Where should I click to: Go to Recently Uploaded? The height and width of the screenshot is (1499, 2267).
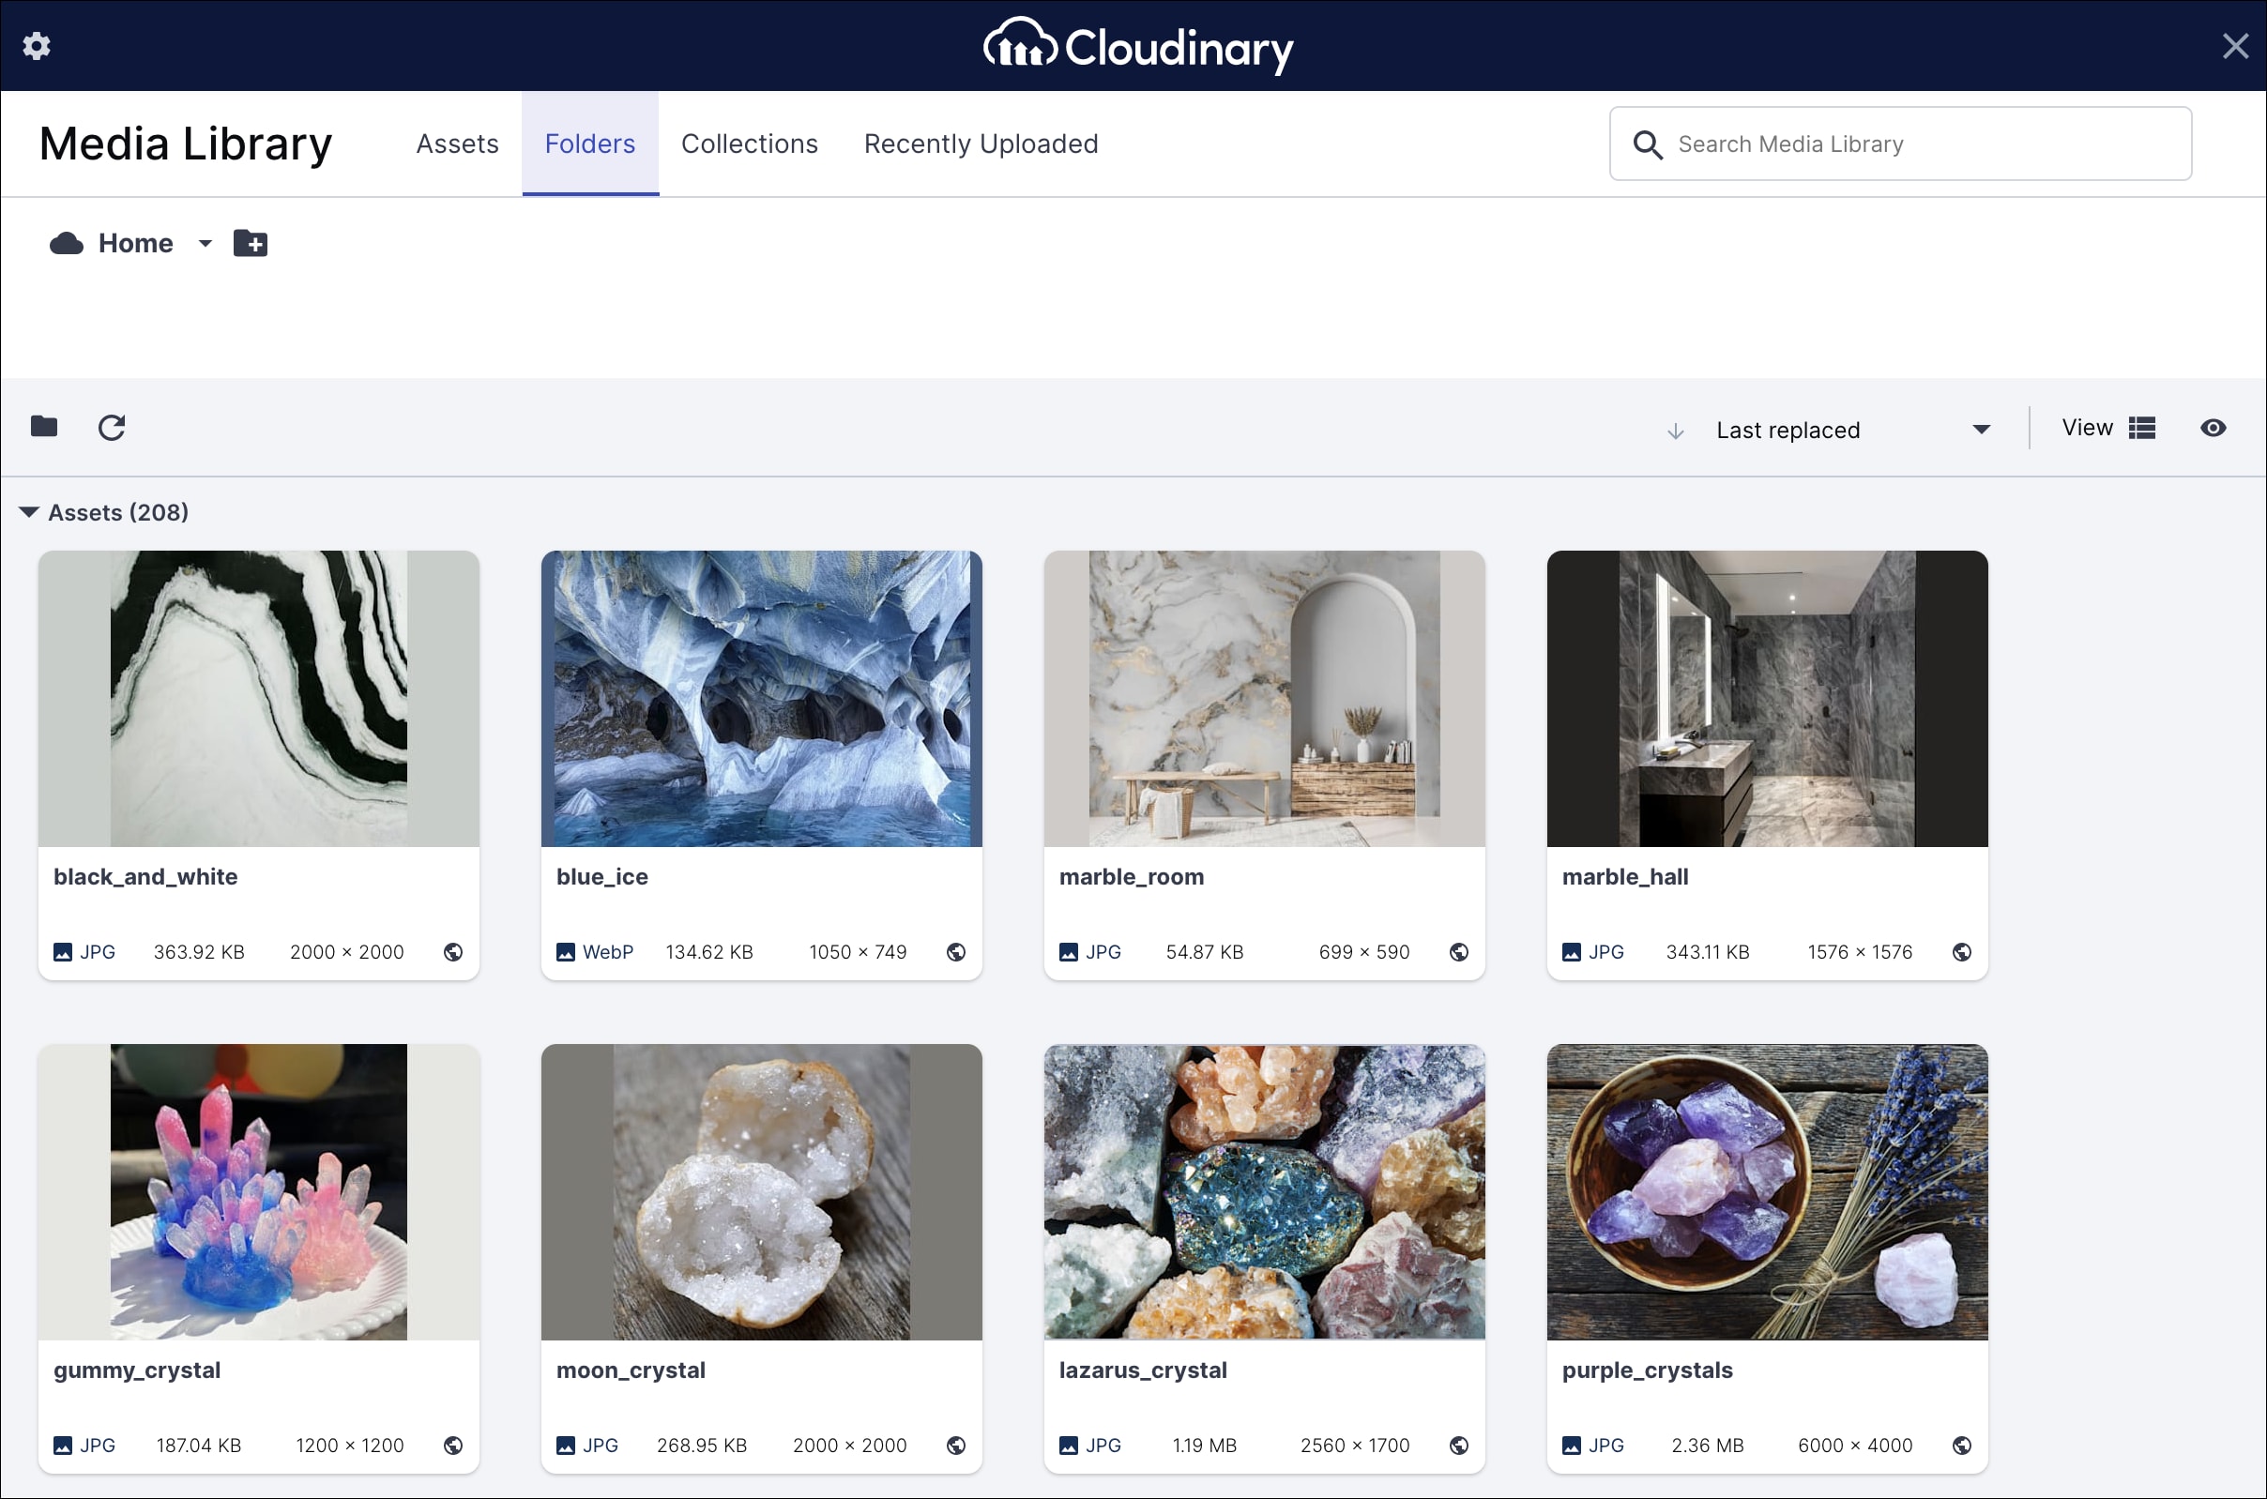(980, 144)
